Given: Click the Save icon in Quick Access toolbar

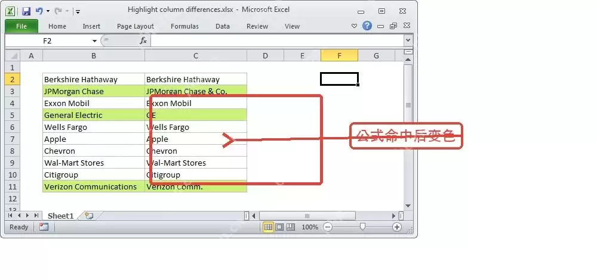Looking at the screenshot, I should (x=26, y=11).
